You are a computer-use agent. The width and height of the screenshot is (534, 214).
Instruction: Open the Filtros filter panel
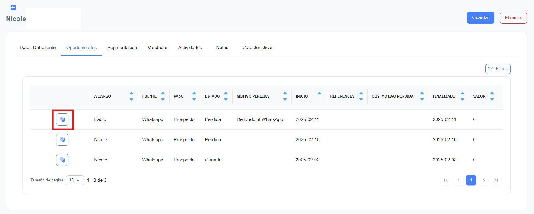click(x=498, y=69)
